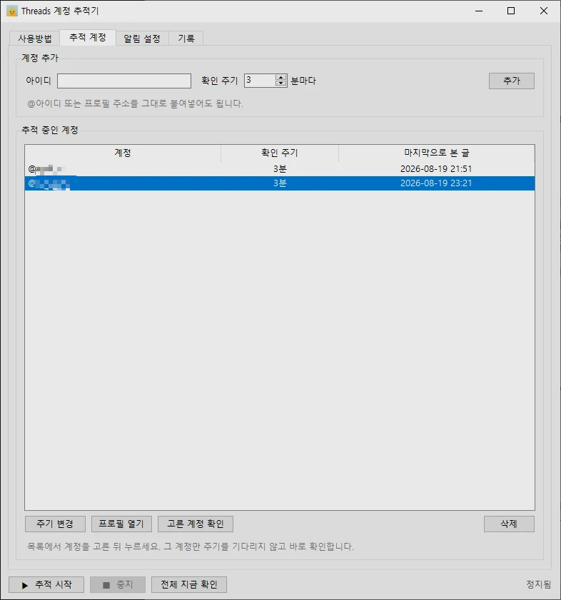Sort by the 확인 주기 column header

tap(280, 153)
